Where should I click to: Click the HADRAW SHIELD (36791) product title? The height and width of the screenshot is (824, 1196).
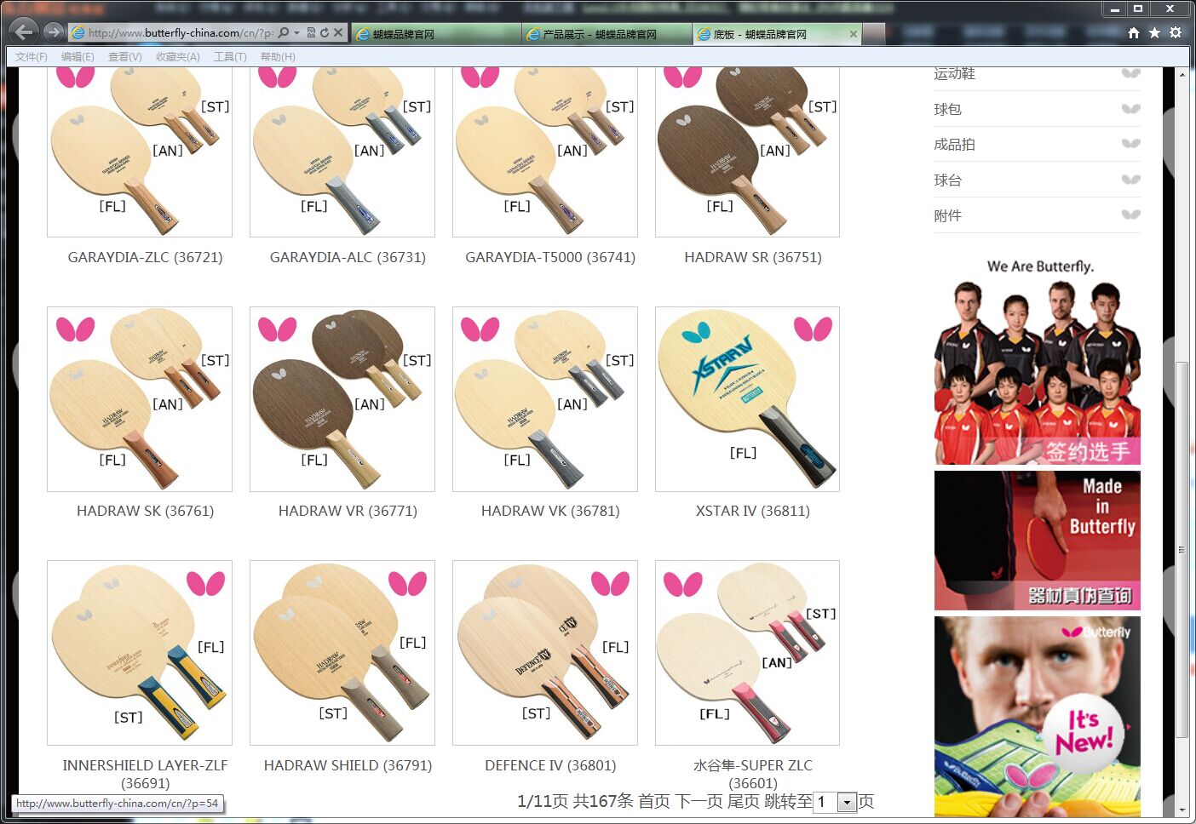tap(348, 765)
